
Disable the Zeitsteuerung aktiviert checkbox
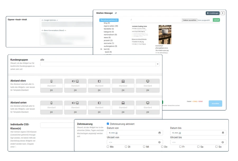click(108, 124)
